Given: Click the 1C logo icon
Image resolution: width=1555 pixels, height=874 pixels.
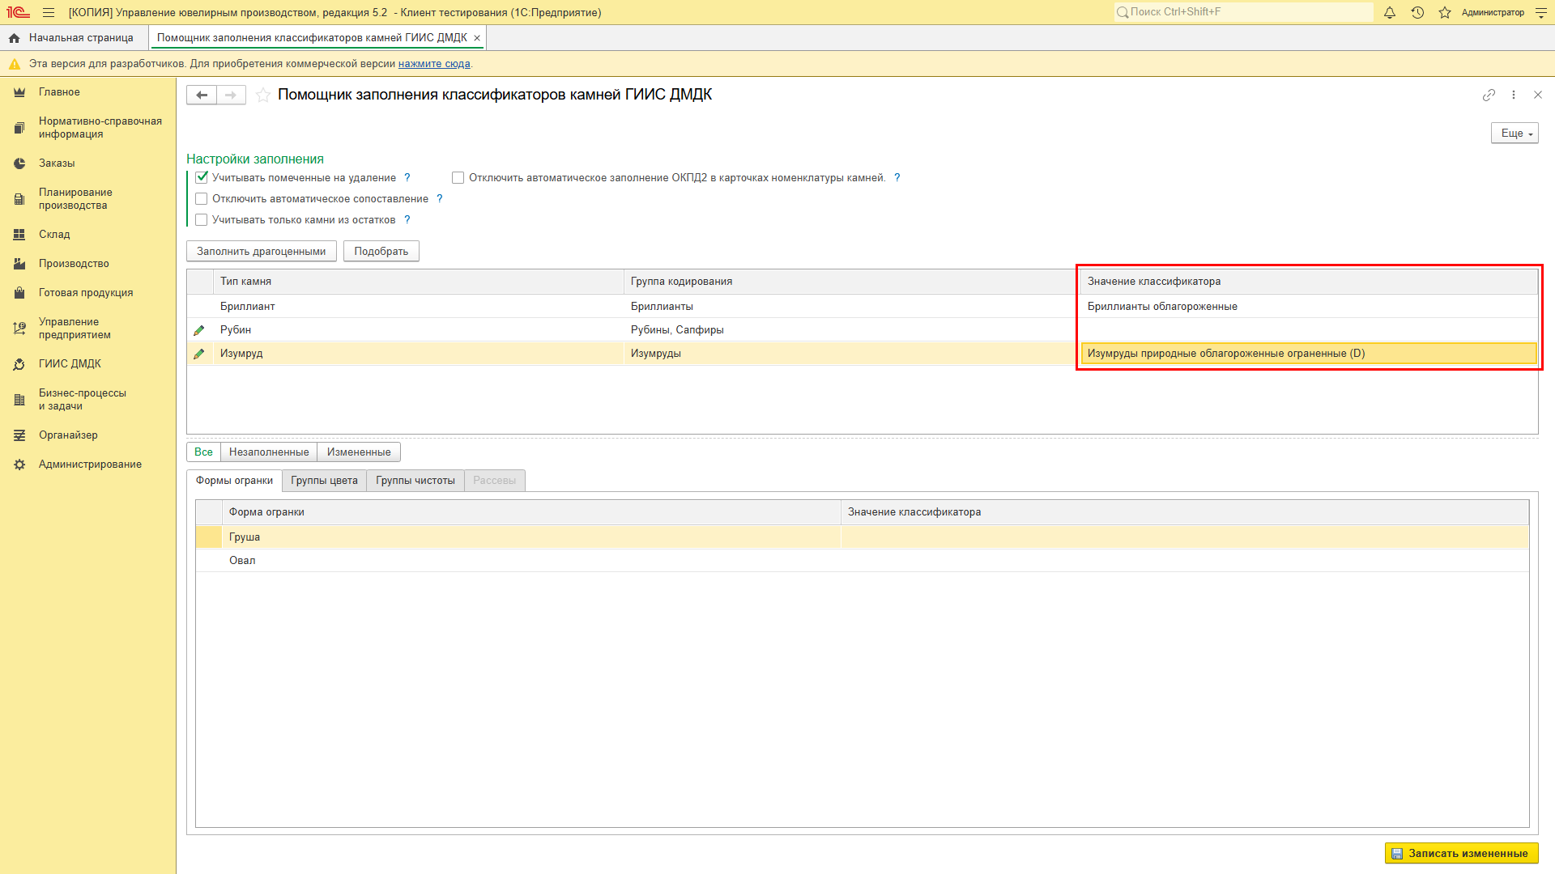Looking at the screenshot, I should click(18, 12).
